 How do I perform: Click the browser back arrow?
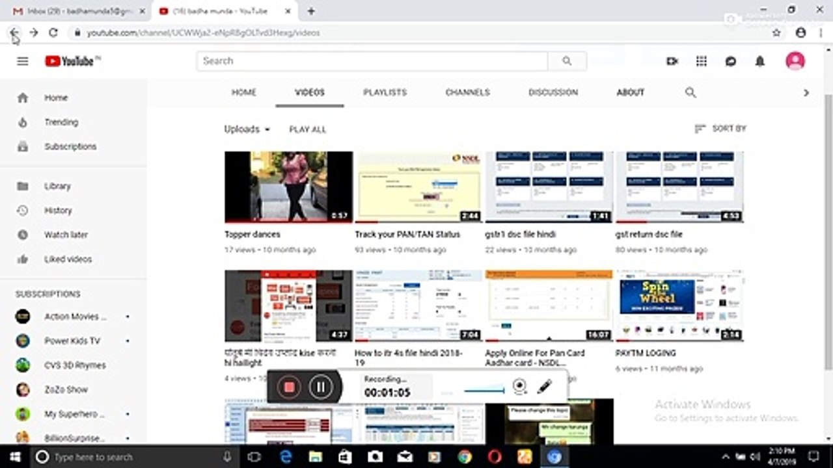point(14,32)
